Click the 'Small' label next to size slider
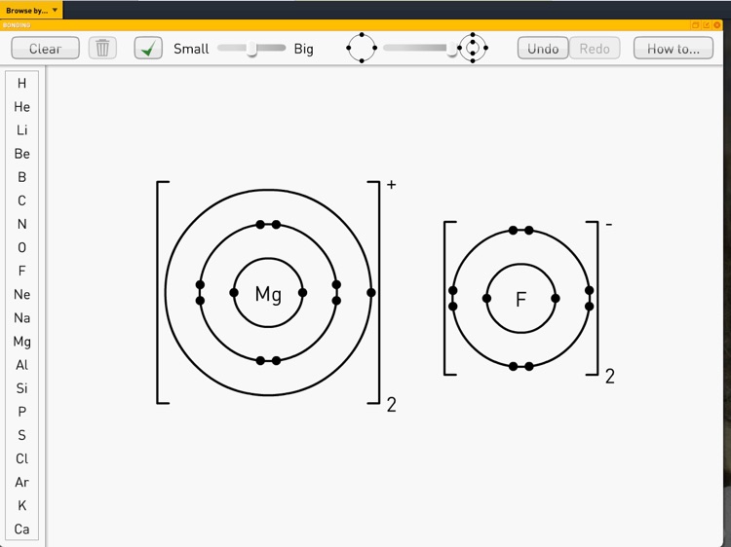 click(191, 49)
